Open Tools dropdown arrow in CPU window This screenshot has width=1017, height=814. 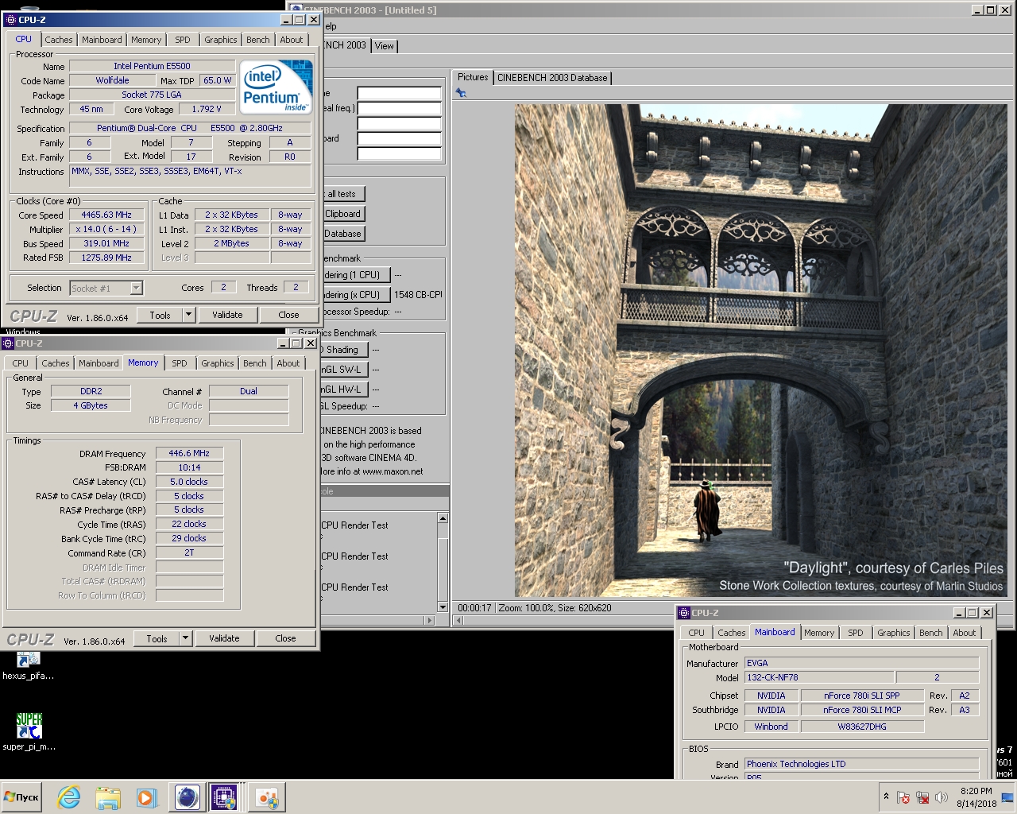tap(189, 315)
